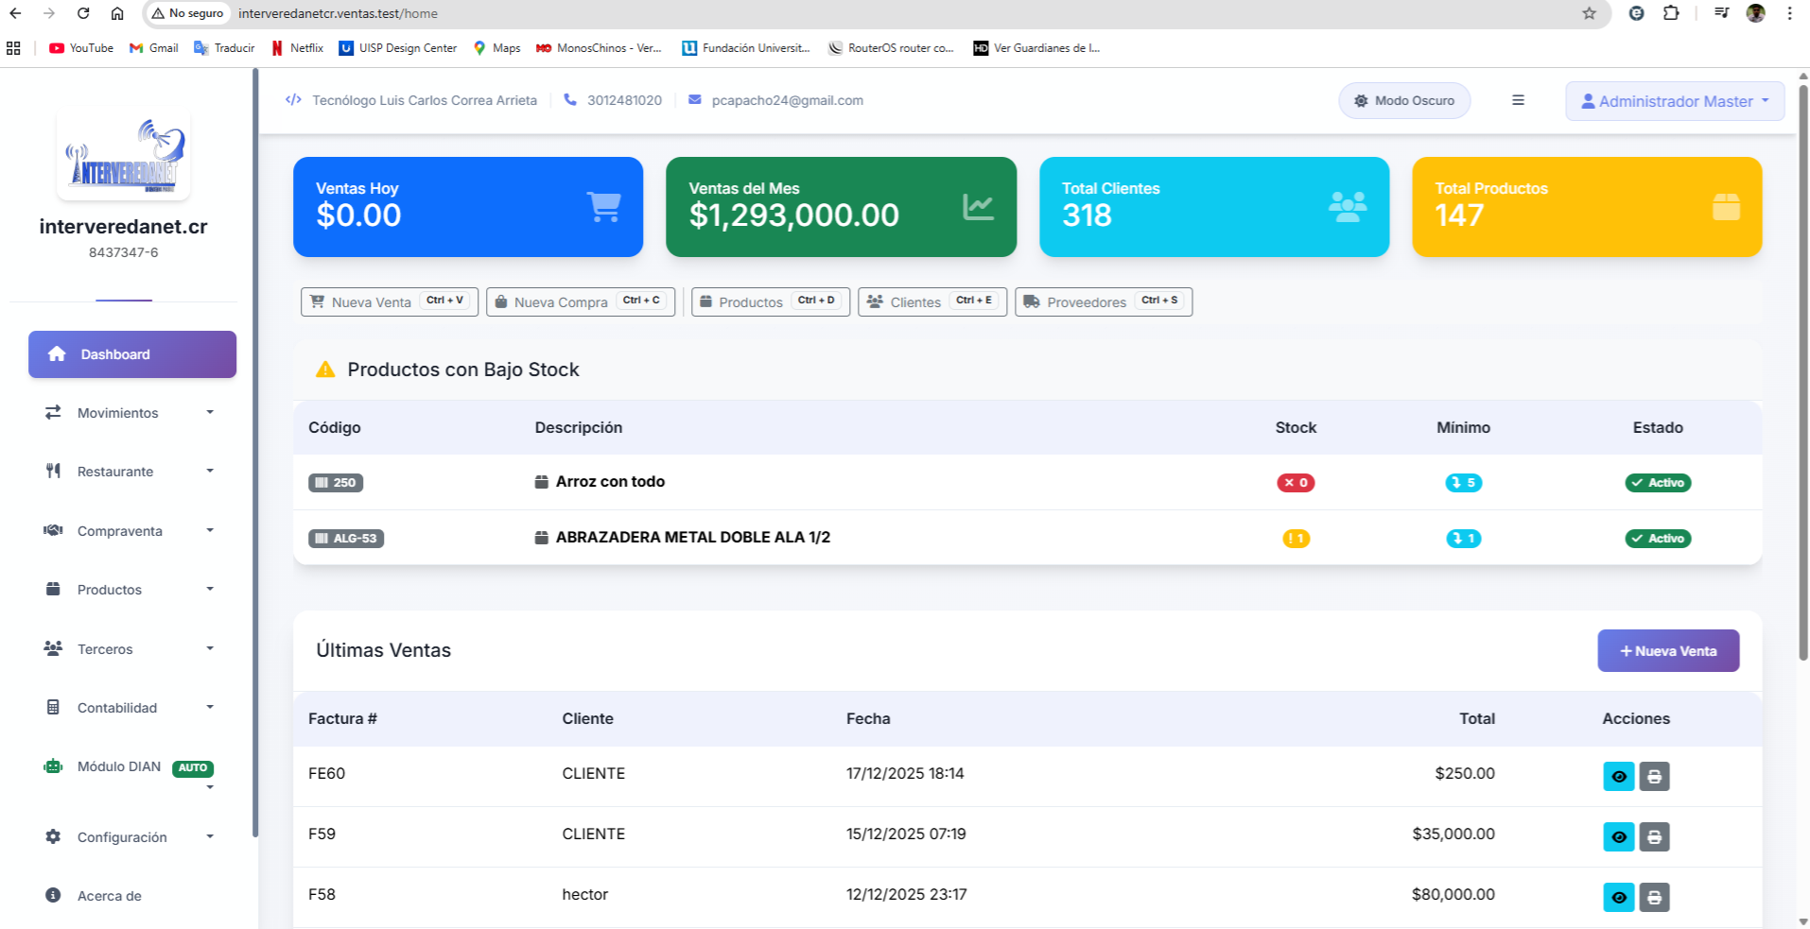Select the Restaurante module in the sidebar
Screen dimensions: 1810x929
pos(114,471)
